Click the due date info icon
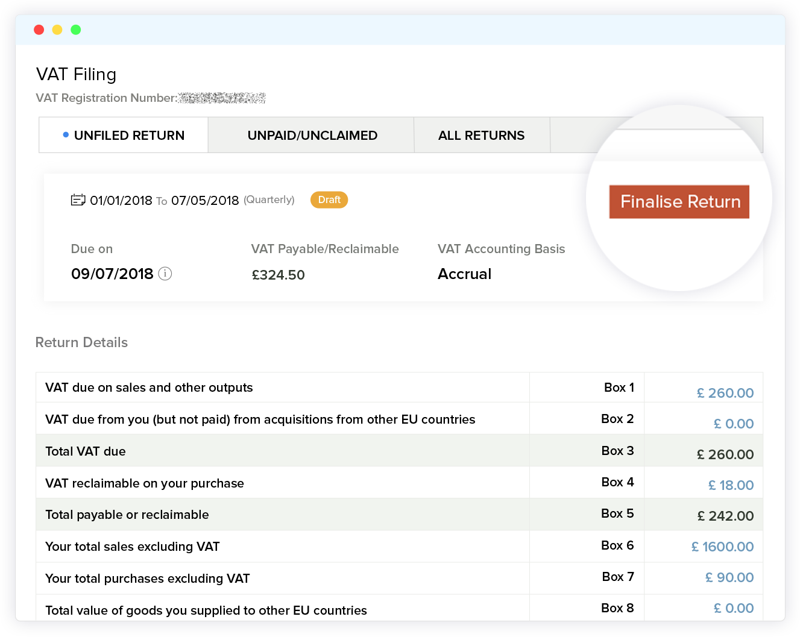Image resolution: width=800 pixels, height=637 pixels. point(165,274)
